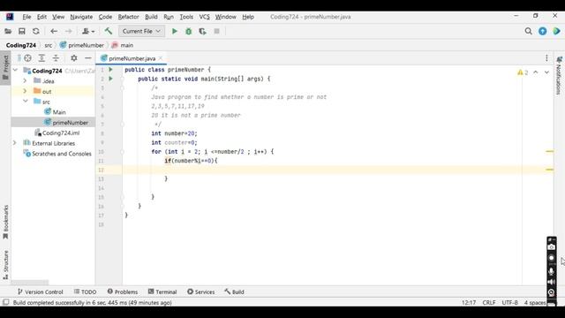565x318 pixels.
Task: Collapse the src folder
Action: click(x=26, y=102)
